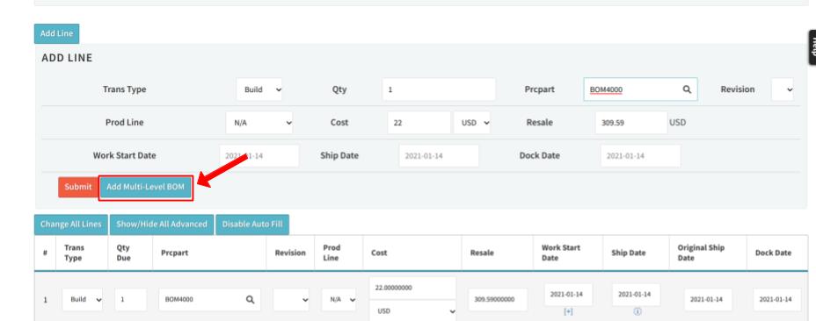Click the Cost input showing 22
The width and height of the screenshot is (816, 321).
pyautogui.click(x=419, y=123)
